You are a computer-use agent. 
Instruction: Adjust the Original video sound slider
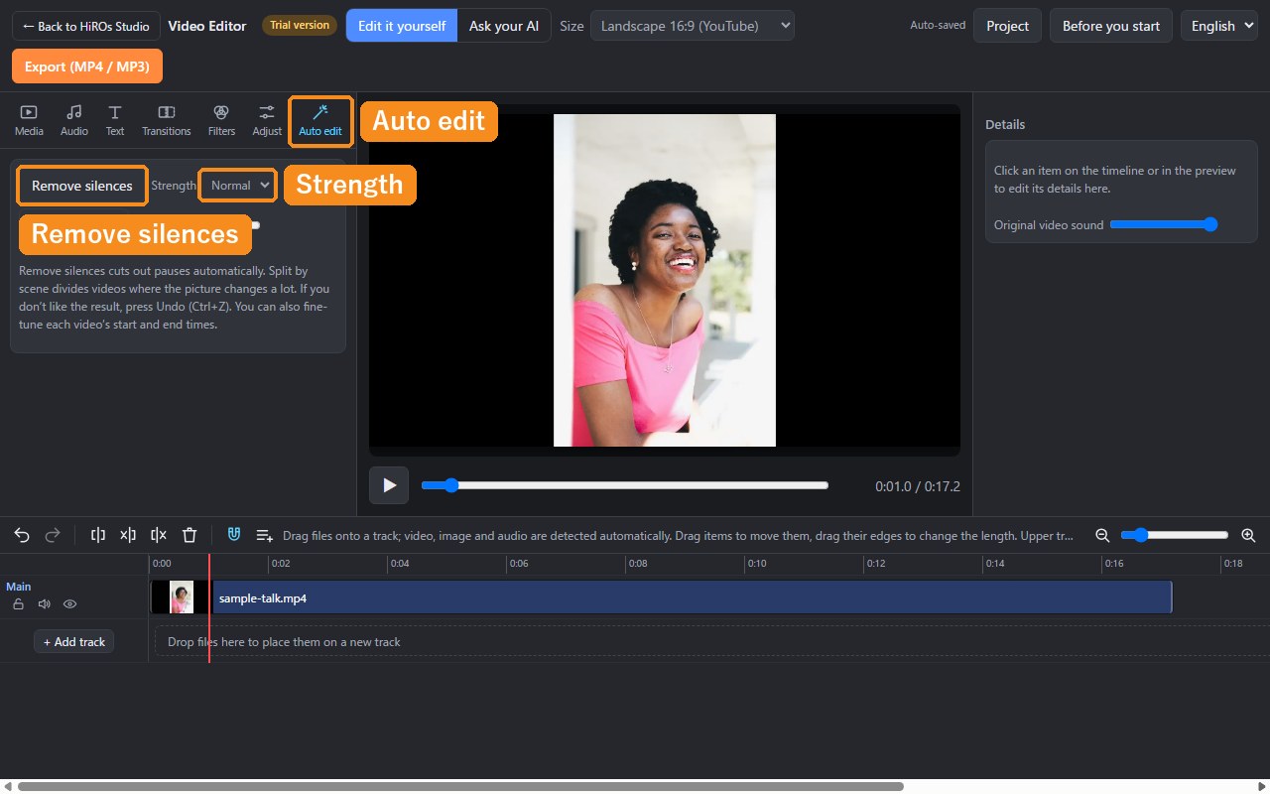click(x=1164, y=224)
